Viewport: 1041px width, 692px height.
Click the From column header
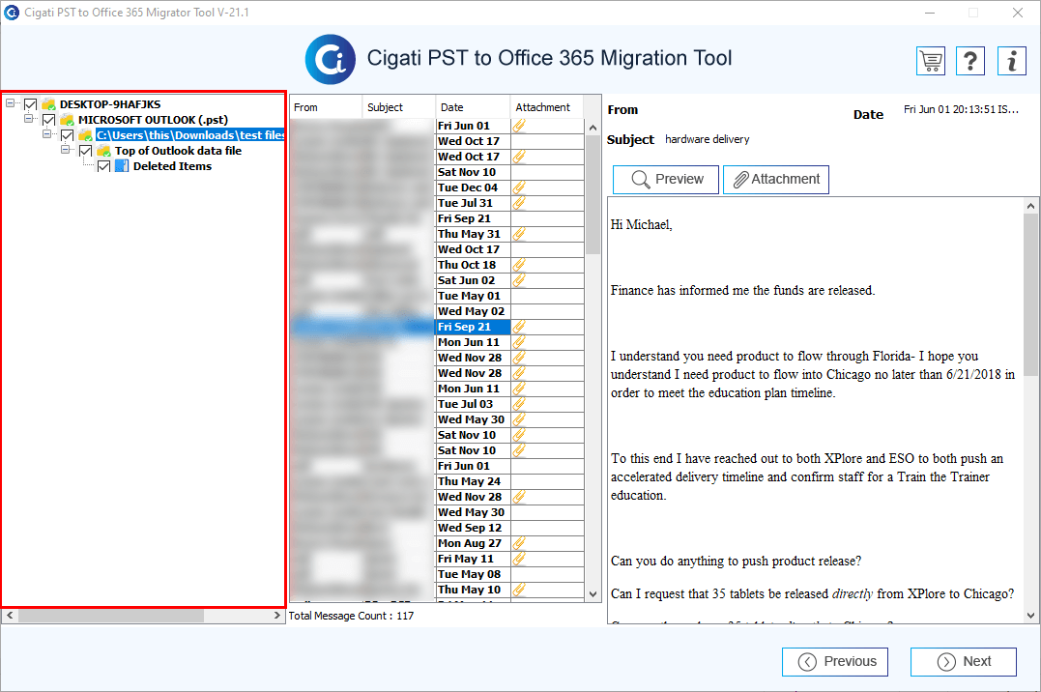326,107
